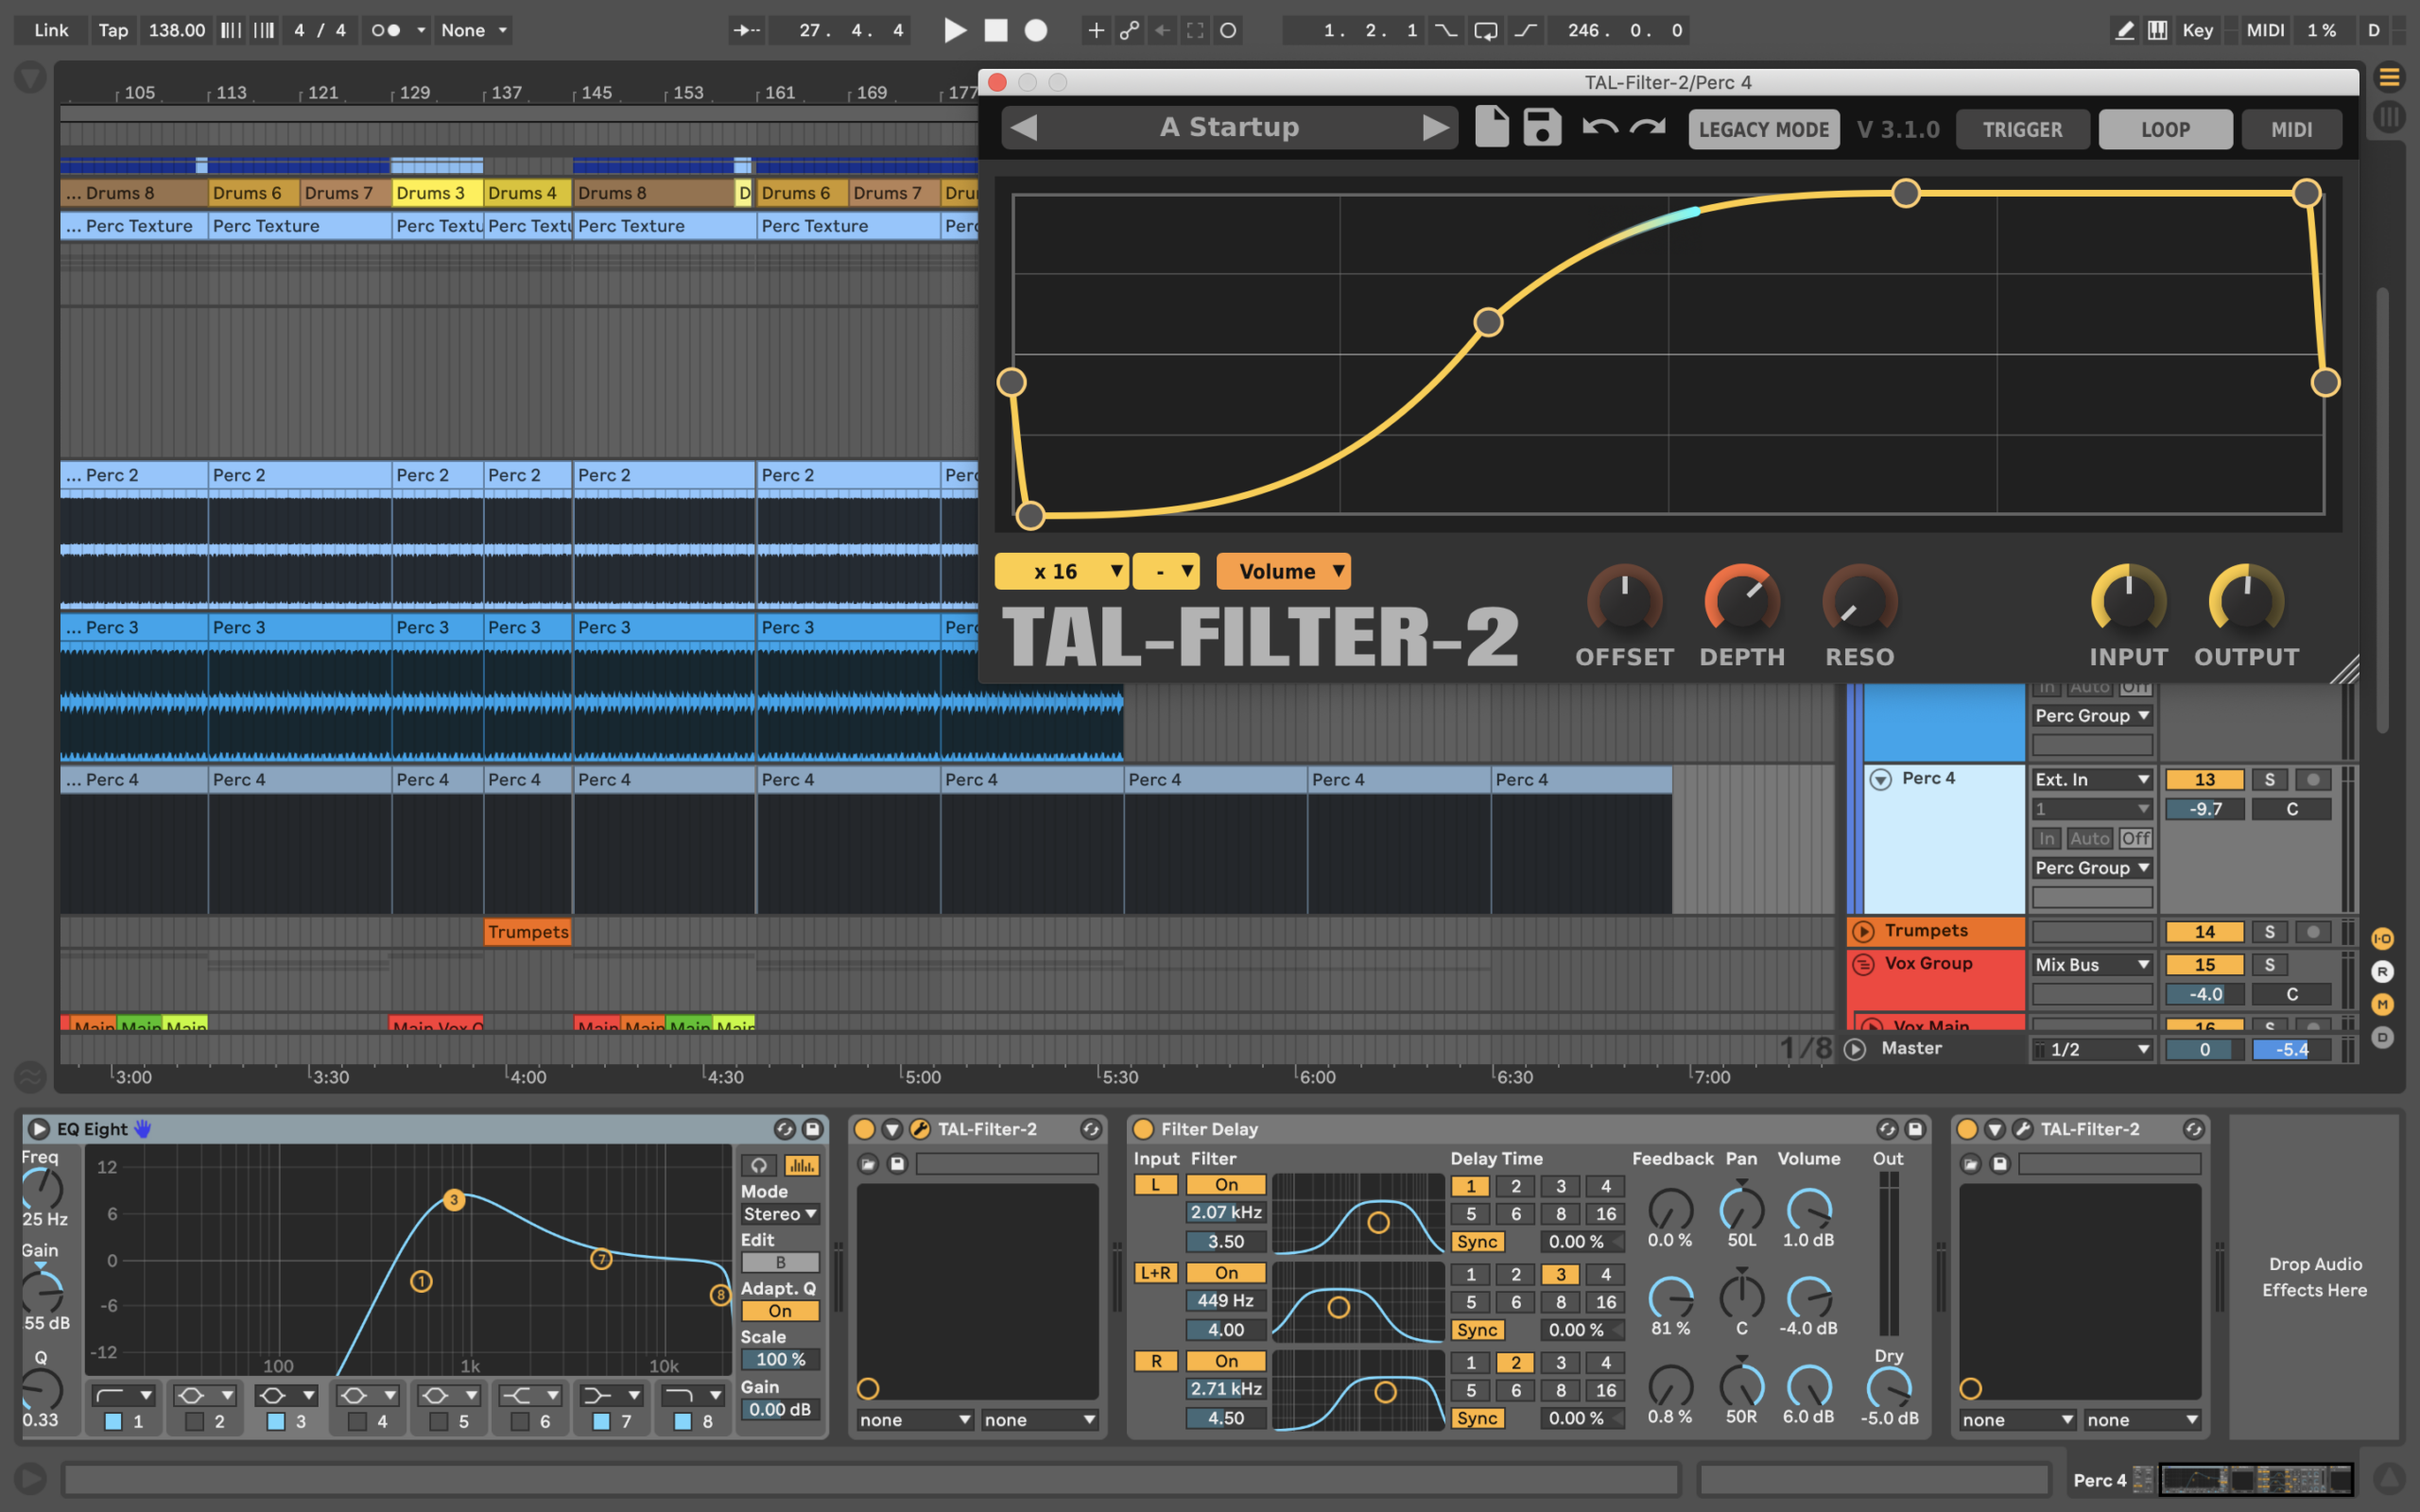Image resolution: width=2420 pixels, height=1512 pixels.
Task: Click the first TAL-Filter-2 wrench icon
Action: (x=919, y=1129)
